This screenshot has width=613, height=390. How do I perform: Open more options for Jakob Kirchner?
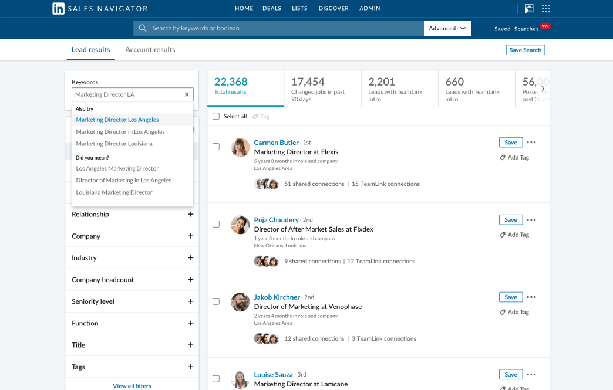pyautogui.click(x=531, y=297)
